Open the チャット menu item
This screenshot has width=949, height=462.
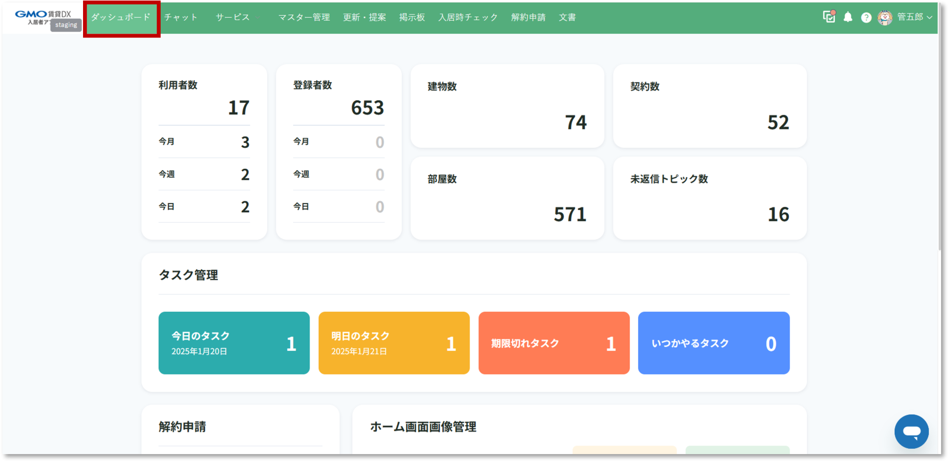181,17
